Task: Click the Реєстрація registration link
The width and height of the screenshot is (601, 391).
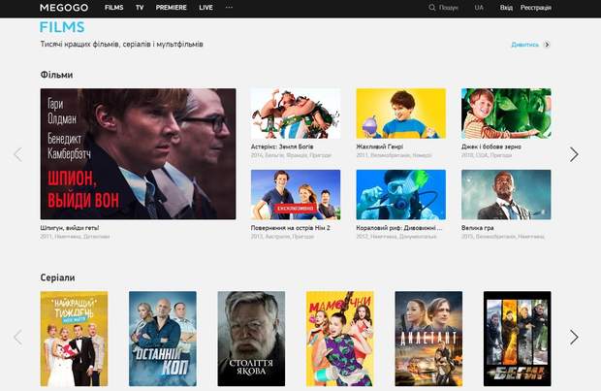Action: point(535,8)
